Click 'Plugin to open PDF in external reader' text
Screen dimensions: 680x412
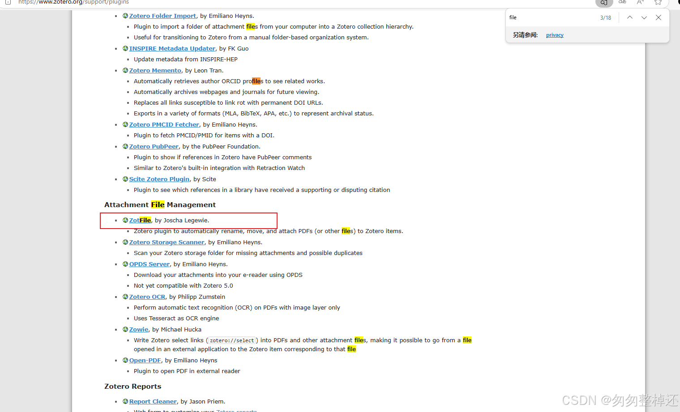tap(187, 371)
